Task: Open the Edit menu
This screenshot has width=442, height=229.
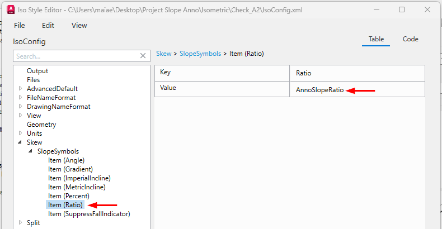Action: coord(48,25)
